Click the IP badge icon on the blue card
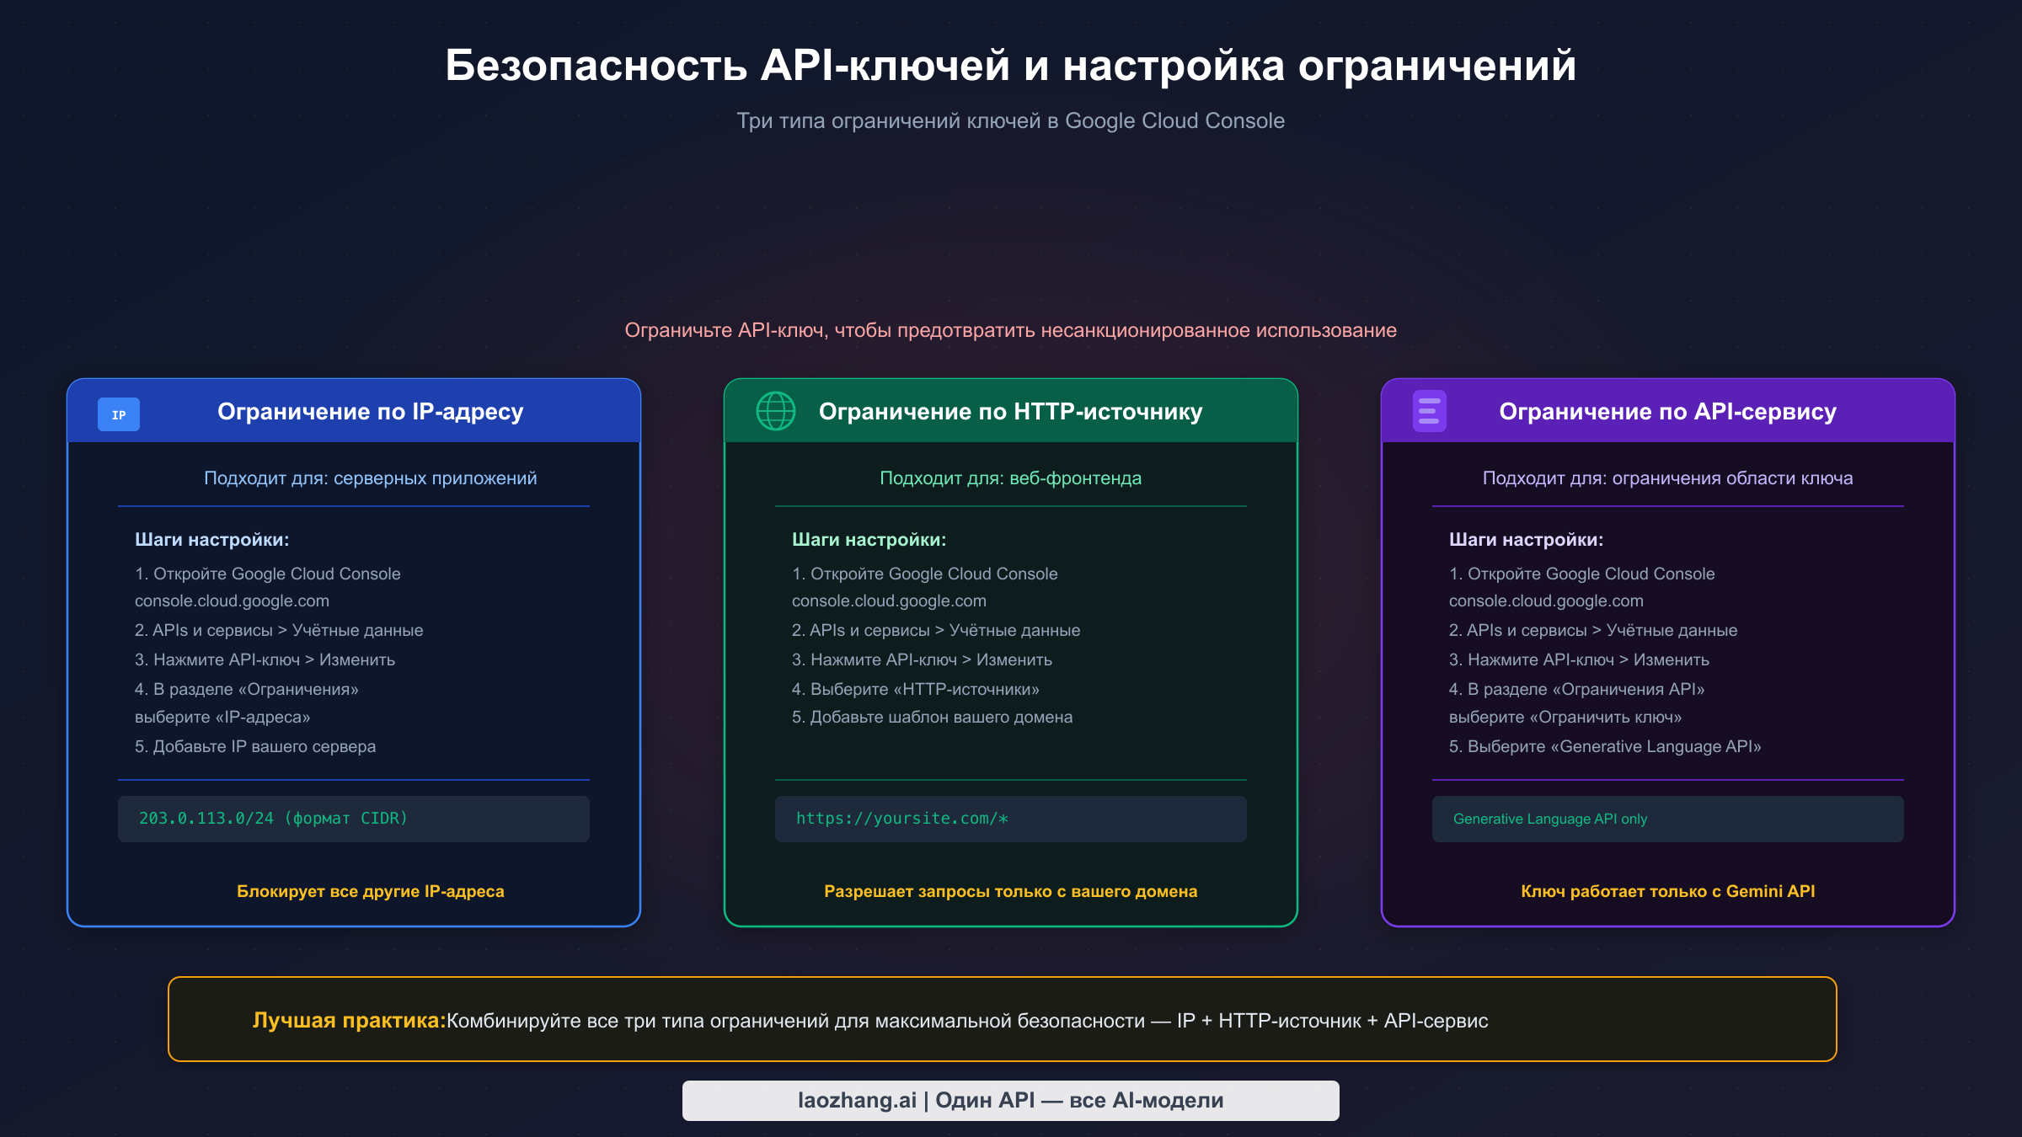The height and width of the screenshot is (1137, 2022). pyautogui.click(x=118, y=414)
